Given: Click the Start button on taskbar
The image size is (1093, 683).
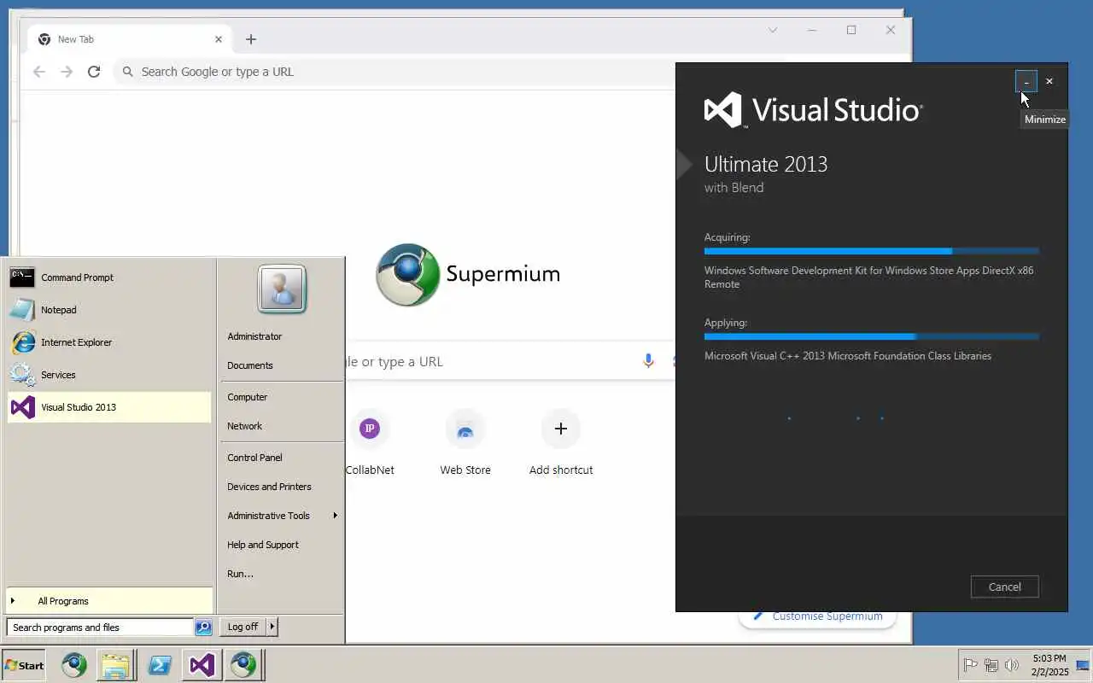Looking at the screenshot, I should [x=24, y=665].
